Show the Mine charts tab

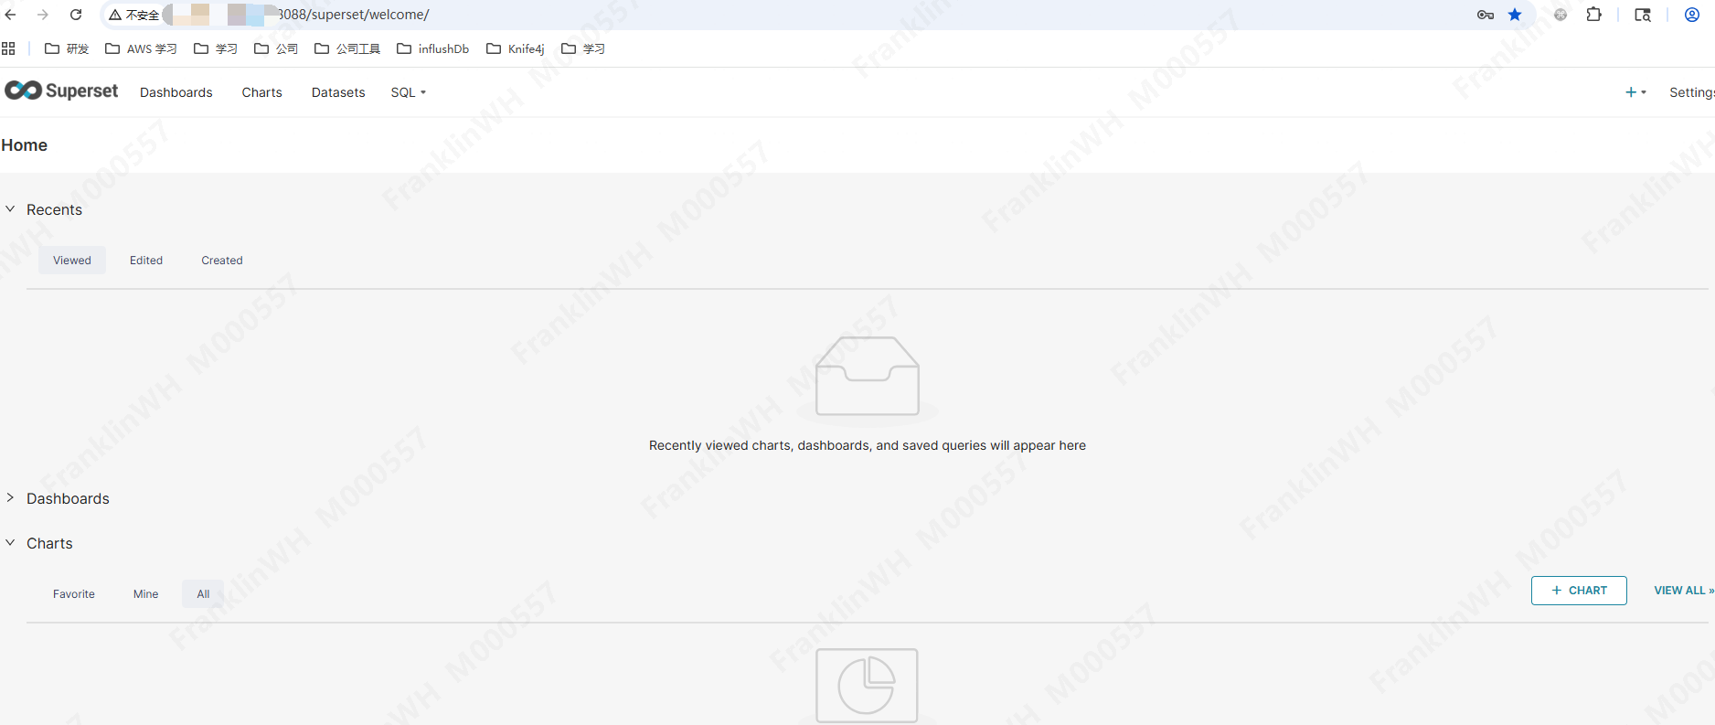pos(146,594)
